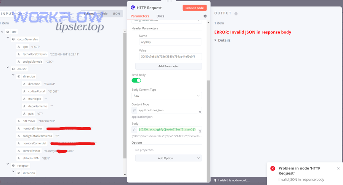The image size is (343, 185).
Task: Click the appKey name input field
Action: (170, 42)
